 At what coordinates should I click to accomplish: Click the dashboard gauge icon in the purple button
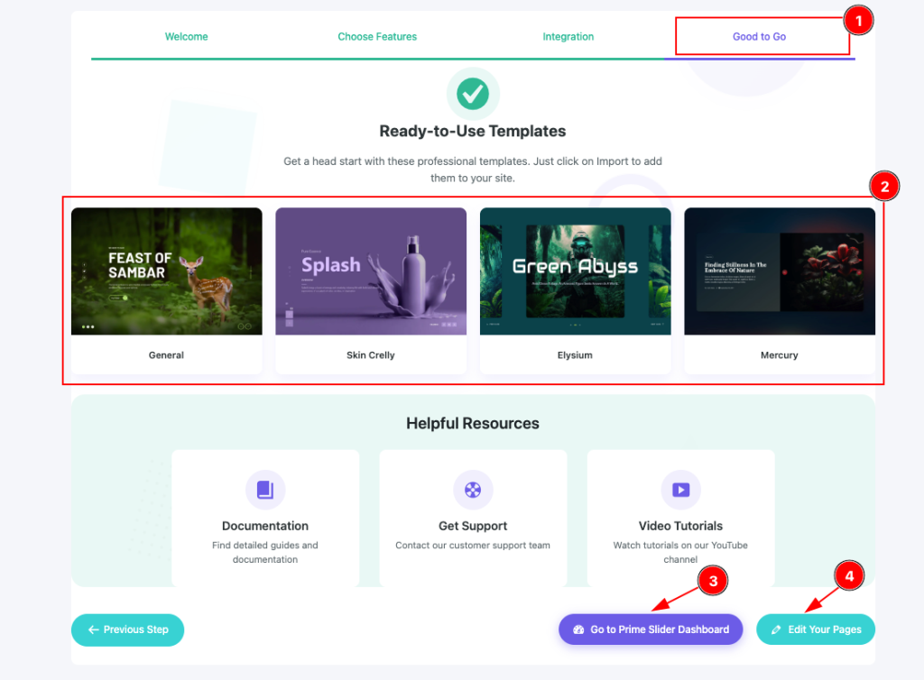point(578,629)
